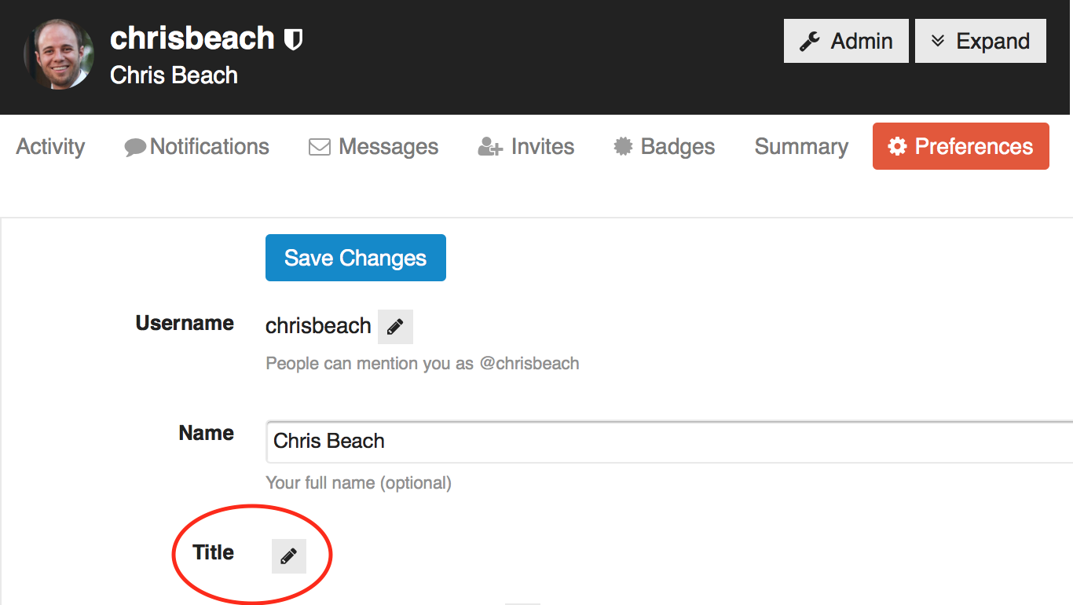Click the wrench icon for Admin

[811, 42]
